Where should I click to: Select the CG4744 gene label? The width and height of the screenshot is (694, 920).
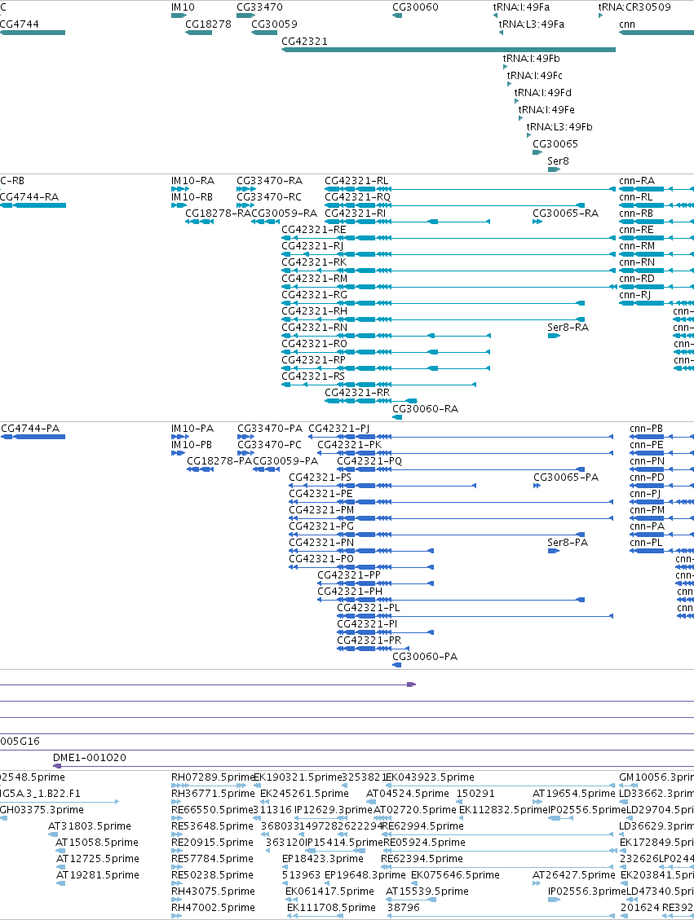click(20, 24)
